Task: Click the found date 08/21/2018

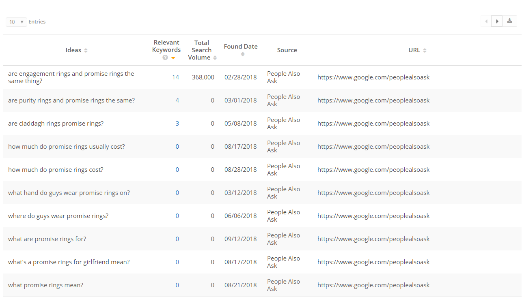Action: 241,285
